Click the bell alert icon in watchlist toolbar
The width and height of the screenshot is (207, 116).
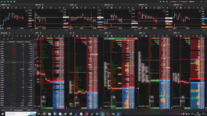[x=29, y=36]
